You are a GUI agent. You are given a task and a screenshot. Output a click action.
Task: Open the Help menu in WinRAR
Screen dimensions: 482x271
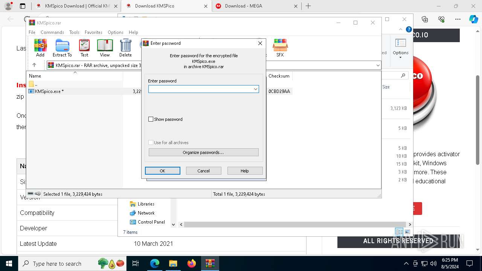pos(133,32)
